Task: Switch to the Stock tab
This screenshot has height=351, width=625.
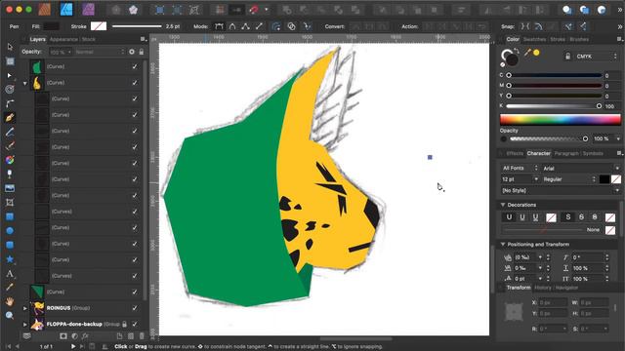Action: coord(89,39)
